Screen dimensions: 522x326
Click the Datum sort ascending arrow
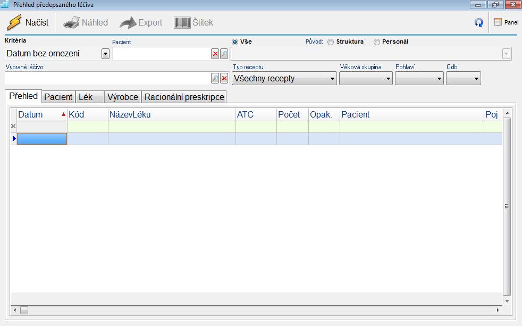(x=63, y=114)
